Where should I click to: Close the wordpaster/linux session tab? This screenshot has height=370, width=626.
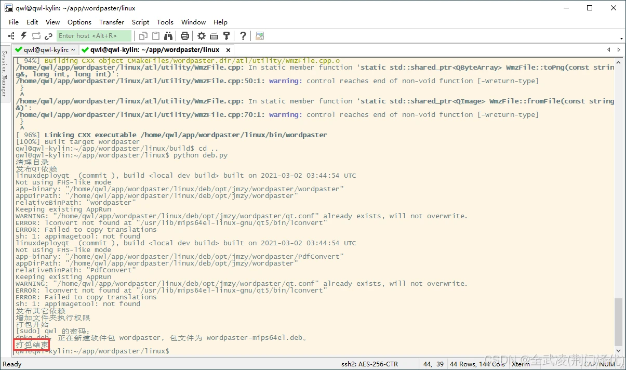pos(228,50)
